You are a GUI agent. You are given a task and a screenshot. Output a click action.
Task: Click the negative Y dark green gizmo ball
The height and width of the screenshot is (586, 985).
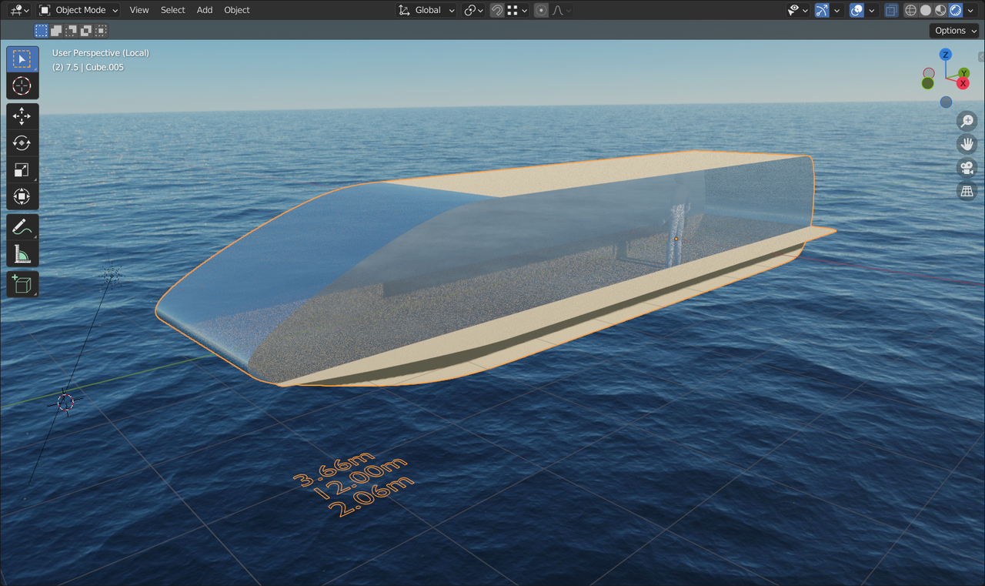(927, 83)
